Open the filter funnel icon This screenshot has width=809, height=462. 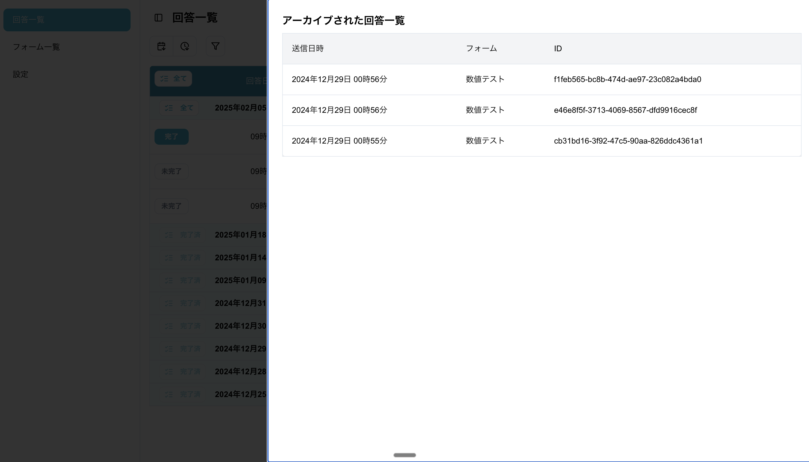pyautogui.click(x=215, y=46)
